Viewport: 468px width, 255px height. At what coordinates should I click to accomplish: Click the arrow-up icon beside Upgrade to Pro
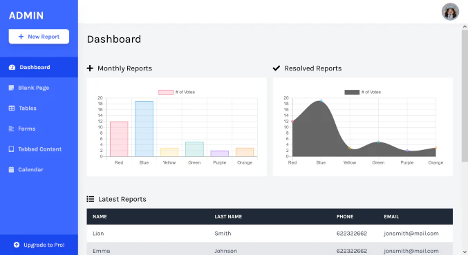click(x=17, y=245)
